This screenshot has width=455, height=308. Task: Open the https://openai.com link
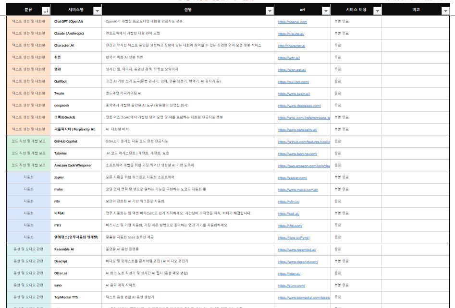coord(292,22)
